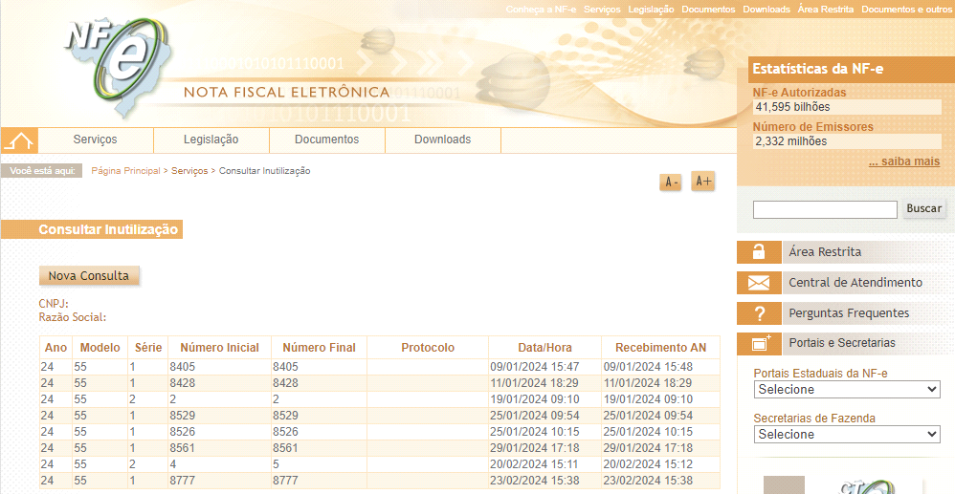
Task: Increase font size with A+ button
Action: point(703,182)
